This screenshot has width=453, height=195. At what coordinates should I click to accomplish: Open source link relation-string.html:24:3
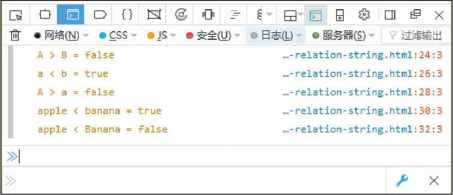pos(362,55)
